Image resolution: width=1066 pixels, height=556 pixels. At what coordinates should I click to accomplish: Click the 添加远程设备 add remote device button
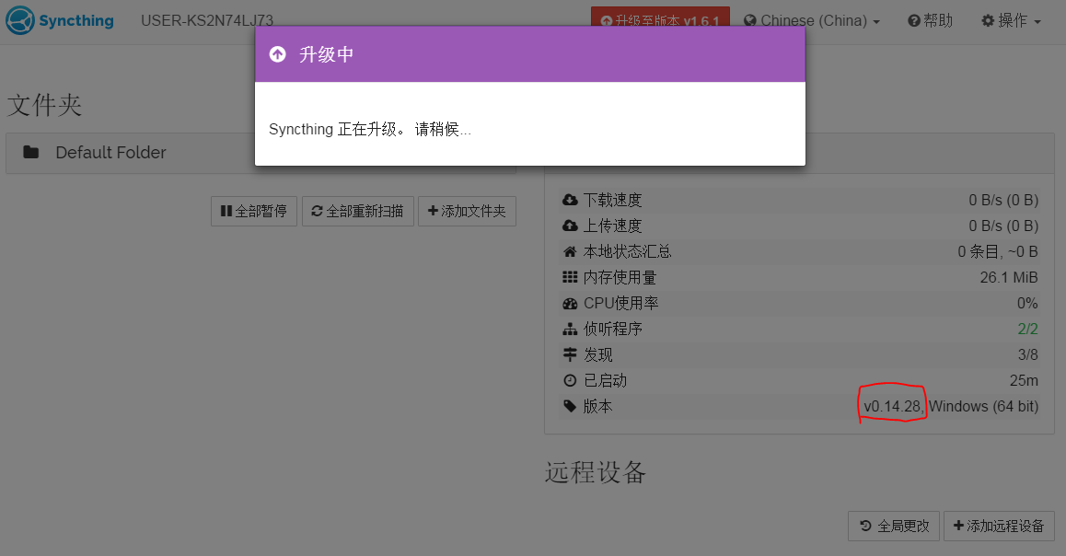click(999, 526)
